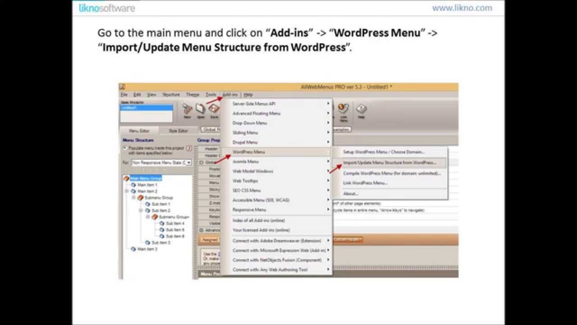Collapse the Advanced properties section
Viewport: 577px width, 325px height.
click(x=201, y=230)
